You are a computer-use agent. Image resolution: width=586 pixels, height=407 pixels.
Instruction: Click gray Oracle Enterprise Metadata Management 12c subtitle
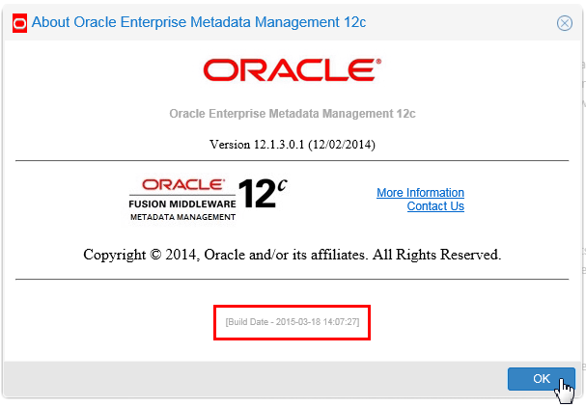293,114
